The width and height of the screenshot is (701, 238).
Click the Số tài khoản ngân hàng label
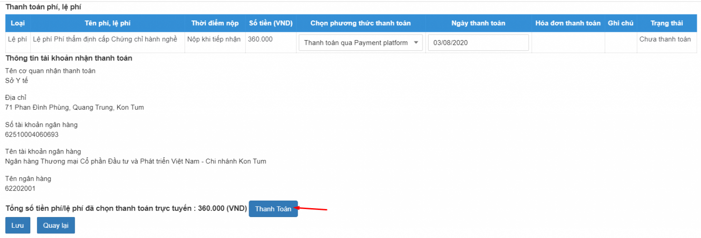pos(42,125)
